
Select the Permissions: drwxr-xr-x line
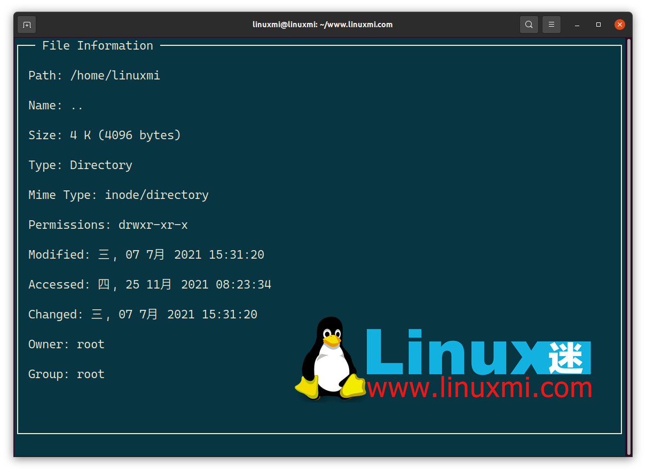pos(108,225)
